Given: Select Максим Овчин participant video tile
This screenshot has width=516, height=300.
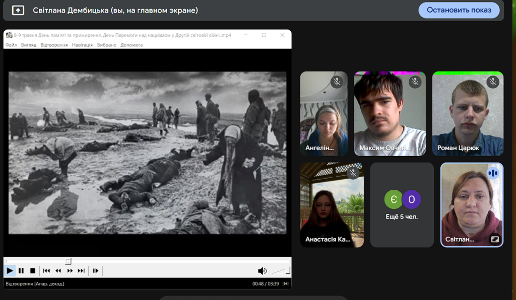Looking at the screenshot, I should (390, 114).
